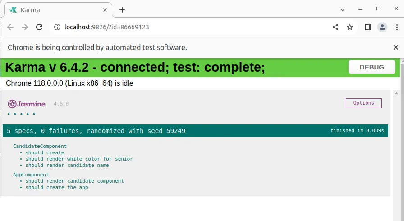
Task: Click the outer page vertical scrollbar
Action: pos(402,140)
